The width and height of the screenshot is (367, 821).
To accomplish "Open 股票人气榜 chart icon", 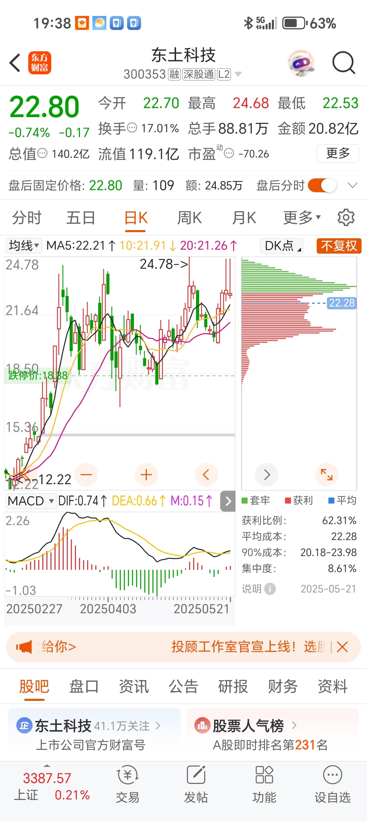I will coord(202,726).
